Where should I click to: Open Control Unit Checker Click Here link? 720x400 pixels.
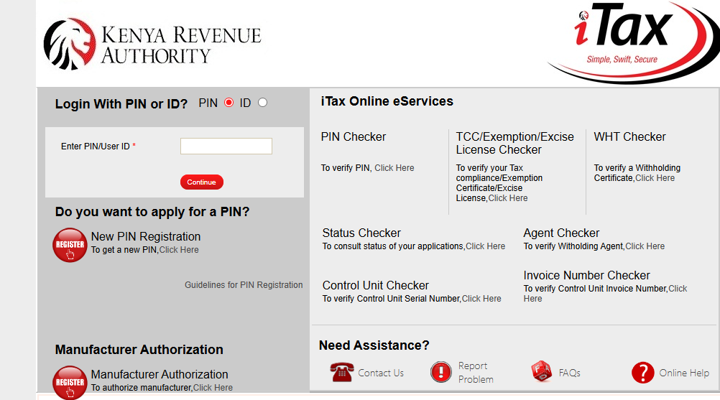[481, 299]
